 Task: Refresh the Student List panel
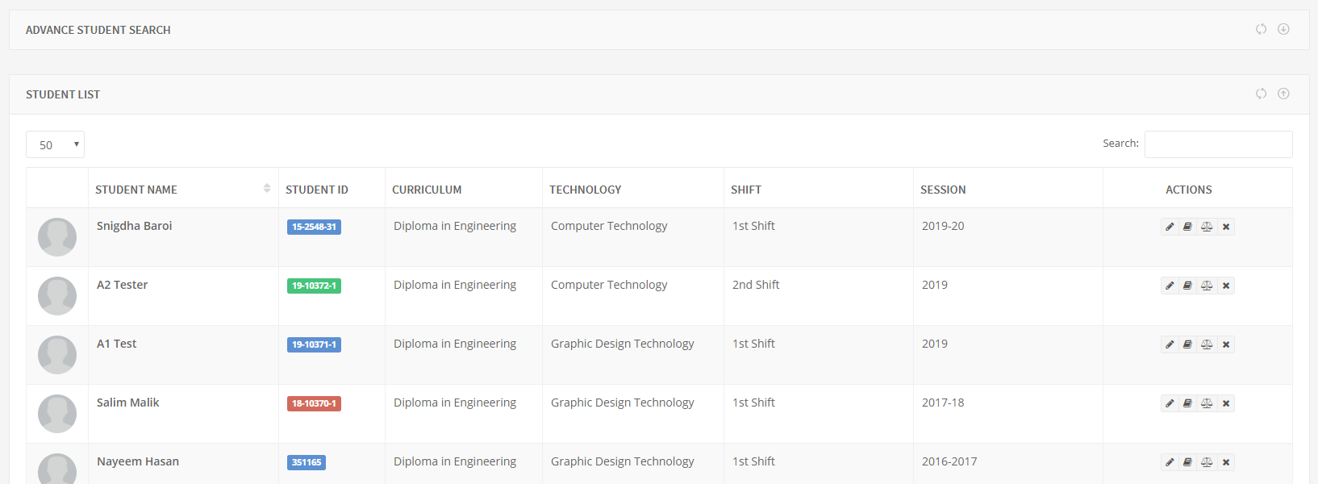click(1261, 94)
